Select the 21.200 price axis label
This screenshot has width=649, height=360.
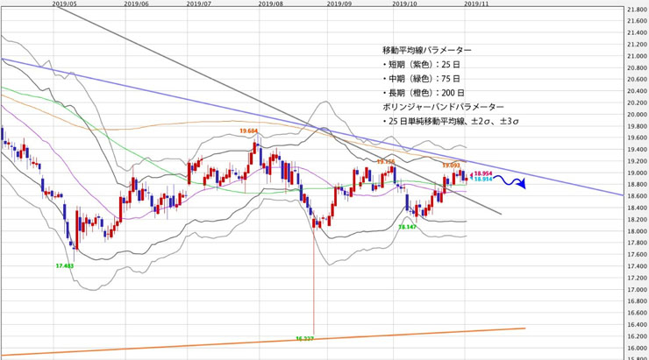tap(637, 44)
